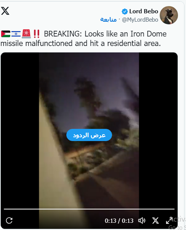The width and height of the screenshot is (186, 230).
Task: Expand the video to fullscreen
Action: tap(169, 220)
